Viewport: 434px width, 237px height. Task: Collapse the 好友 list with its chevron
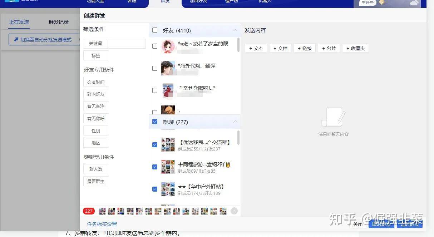235,30
